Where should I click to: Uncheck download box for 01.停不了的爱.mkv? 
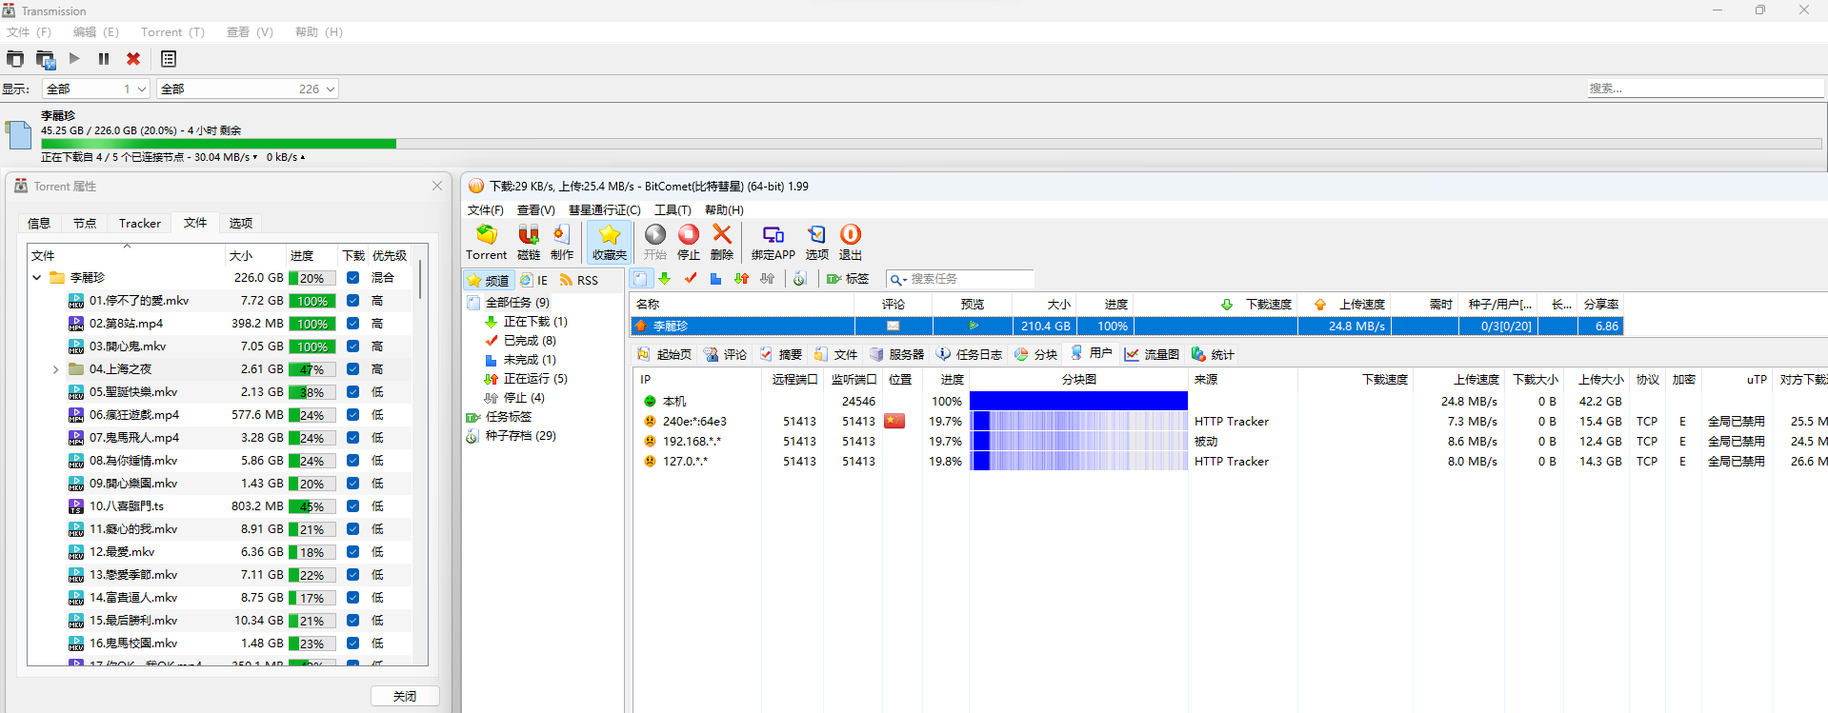352,301
